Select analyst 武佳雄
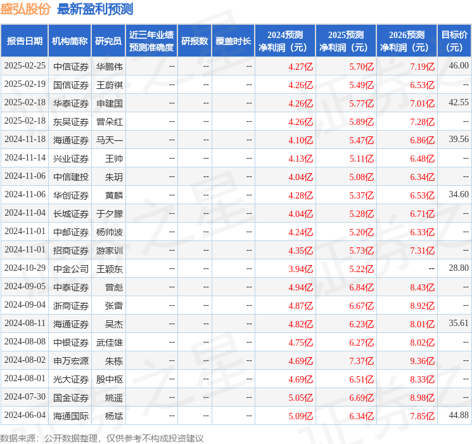The height and width of the screenshot is (444, 472). [x=109, y=342]
